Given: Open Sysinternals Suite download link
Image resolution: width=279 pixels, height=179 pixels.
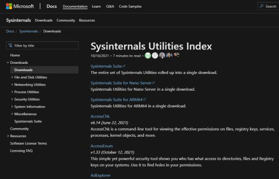Looking at the screenshot, I should (106, 66).
